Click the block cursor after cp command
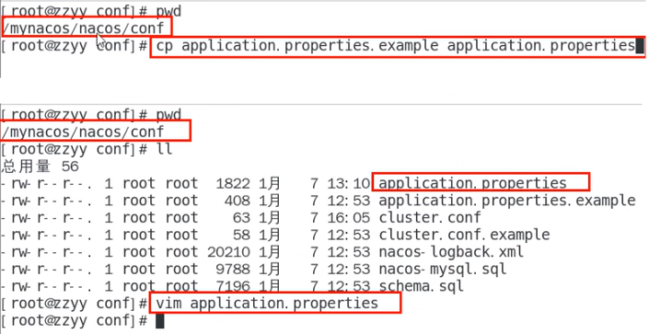This screenshot has width=649, height=334. [x=640, y=45]
